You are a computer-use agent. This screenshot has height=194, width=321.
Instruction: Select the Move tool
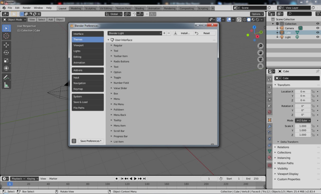click(6, 45)
